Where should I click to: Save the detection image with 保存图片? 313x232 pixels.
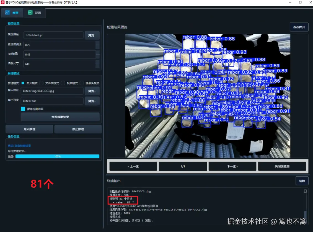299,27
